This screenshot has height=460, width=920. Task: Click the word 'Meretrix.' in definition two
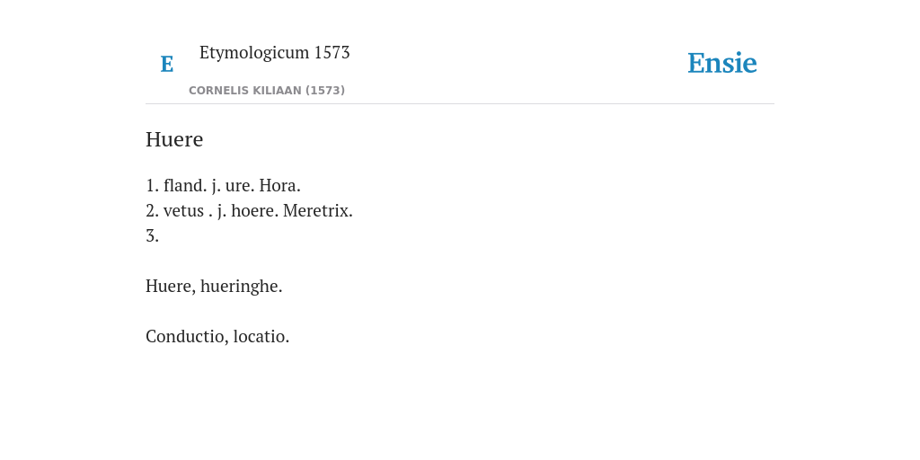coord(318,210)
